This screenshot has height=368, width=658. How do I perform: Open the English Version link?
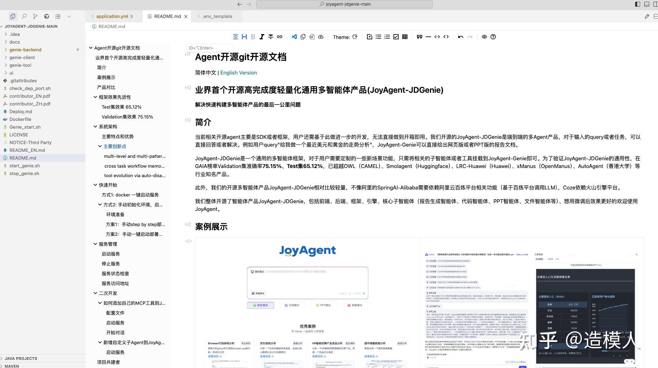point(238,73)
